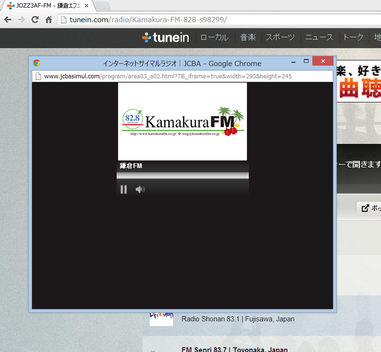
Task: Close the JOZZ3AF-FM tab
Action: 86,6
